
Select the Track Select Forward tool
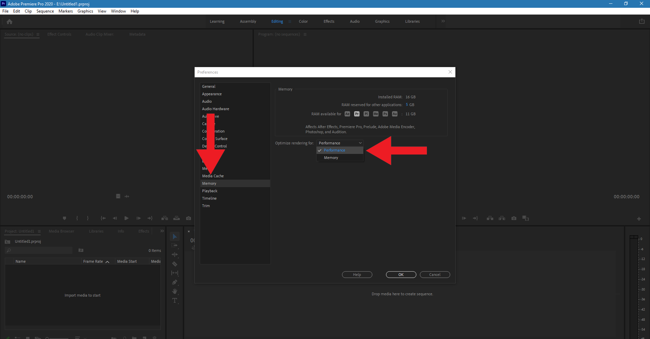(x=175, y=245)
